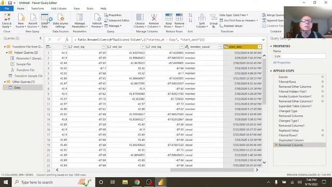Switch to the View tab
332x187 pixels.
tap(77, 8)
